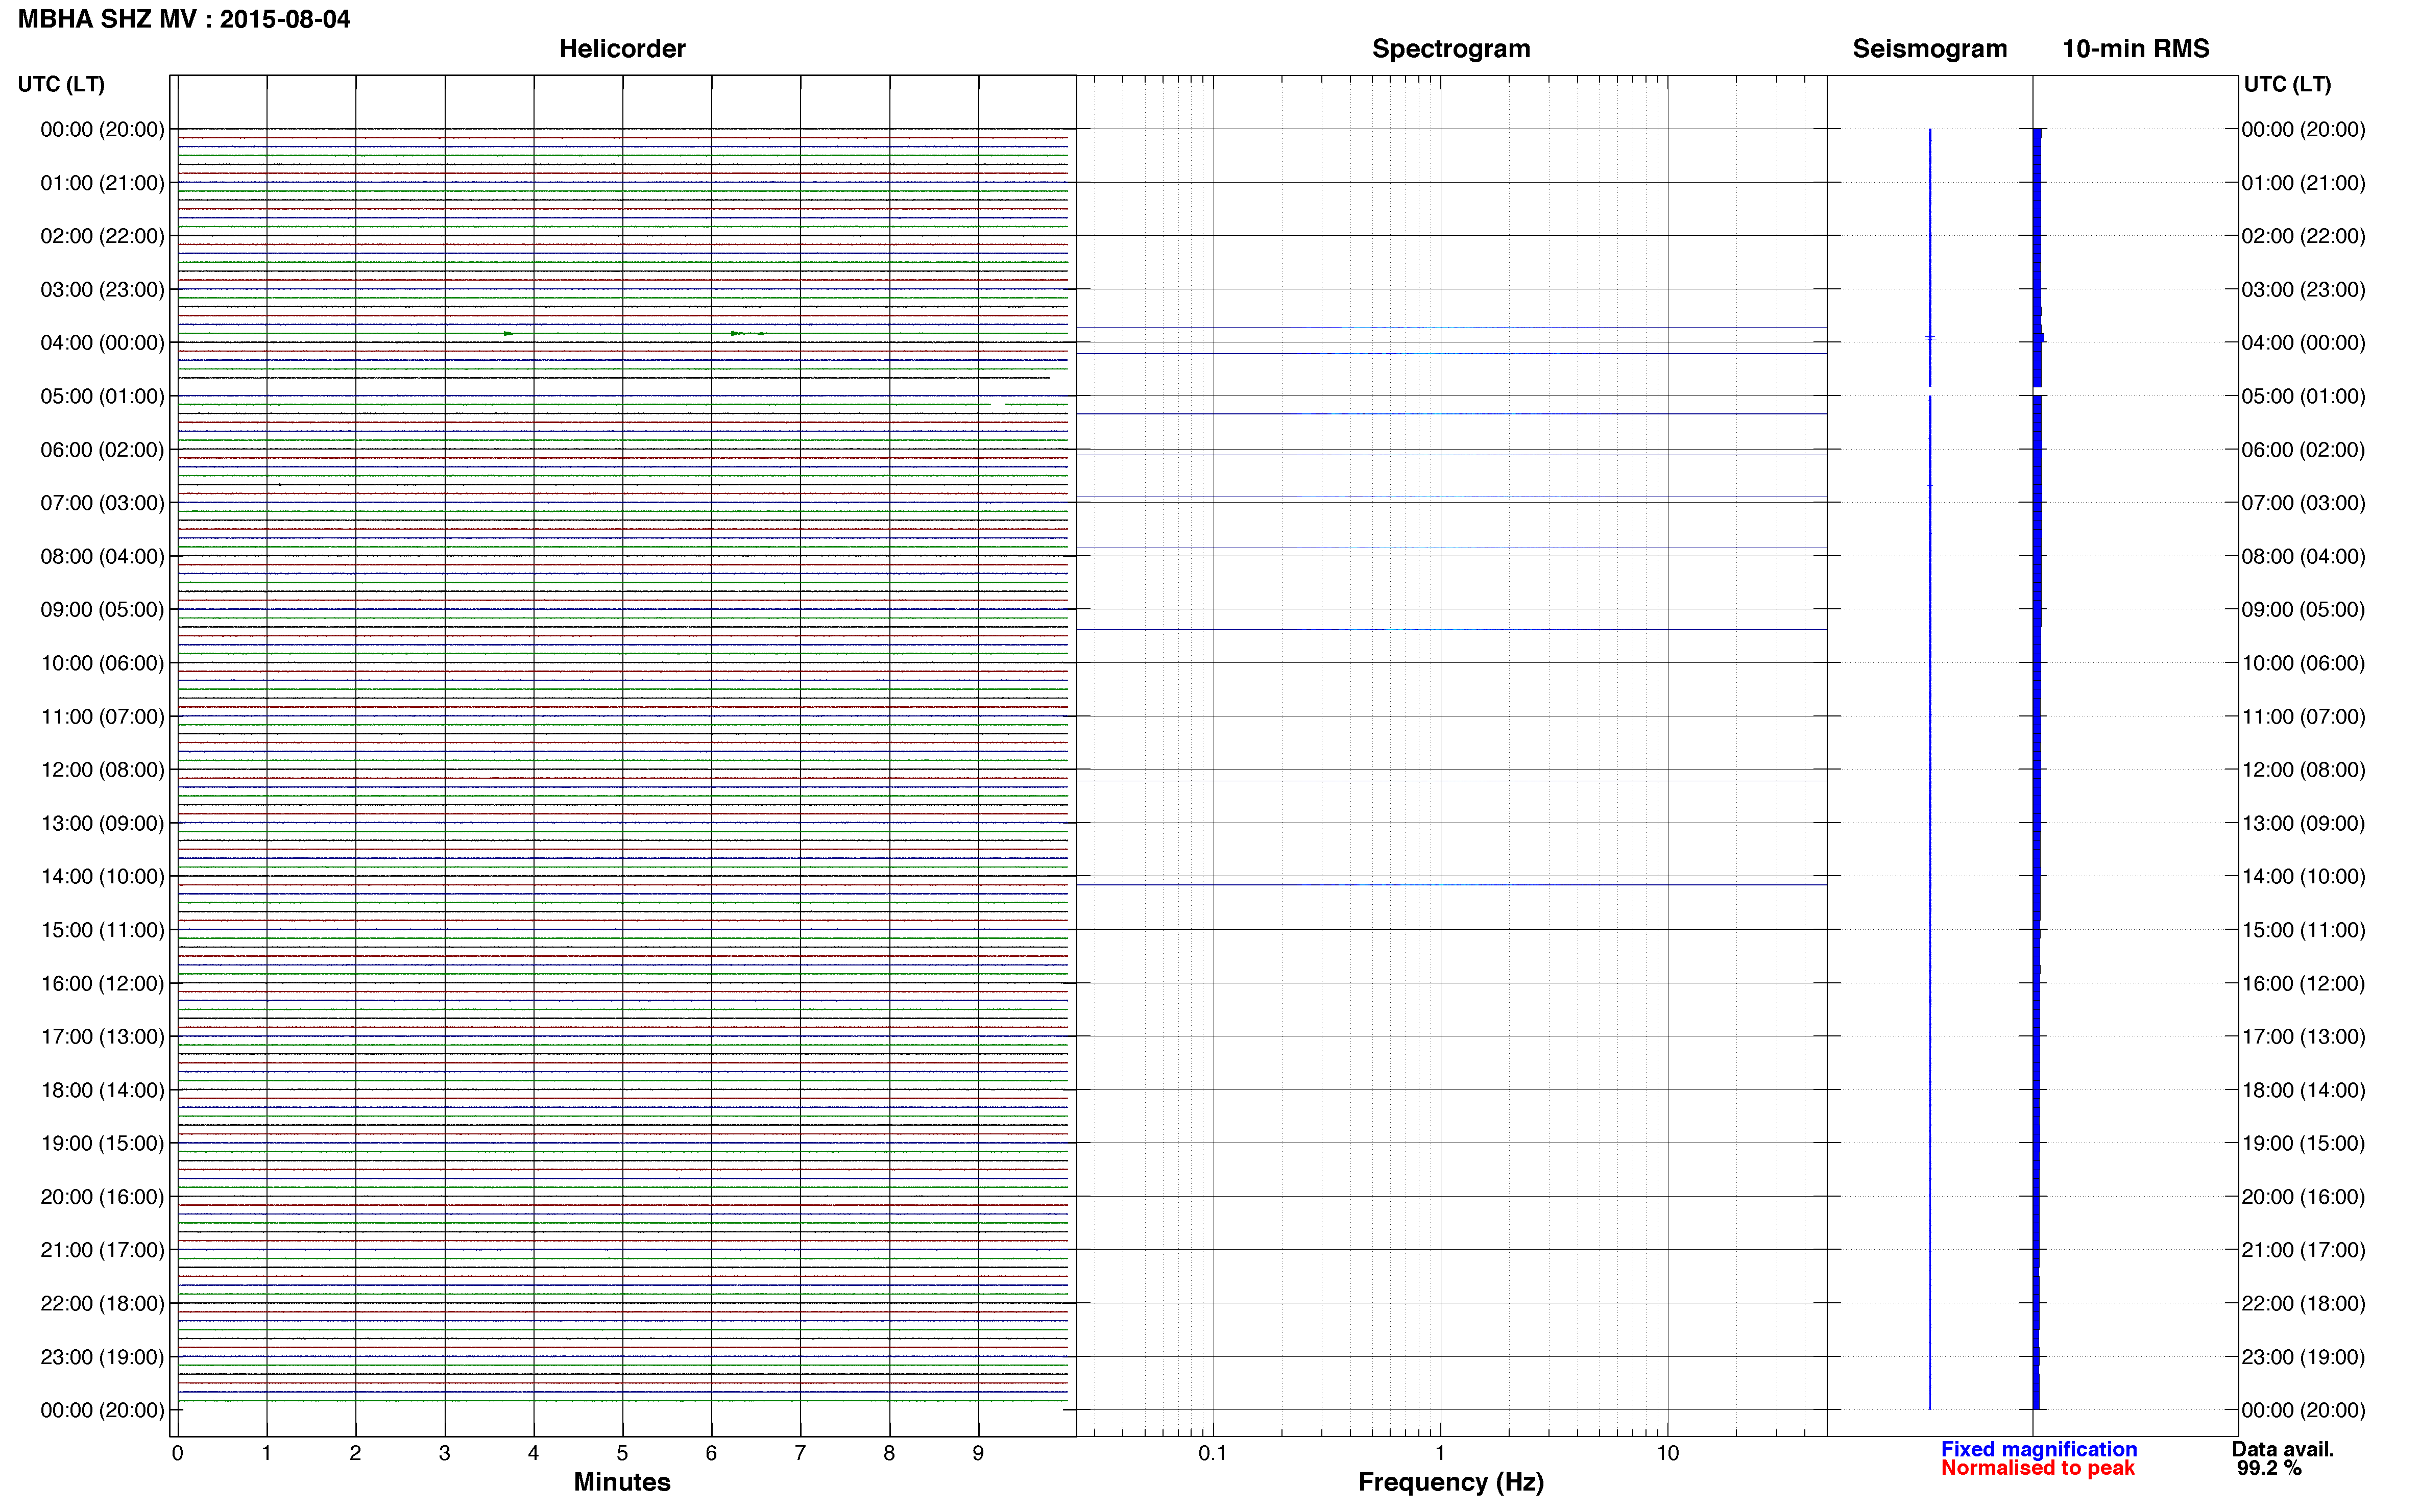The image size is (2420, 1512).
Task: Select the '0' tick on the Minutes axis
Action: [x=177, y=1454]
